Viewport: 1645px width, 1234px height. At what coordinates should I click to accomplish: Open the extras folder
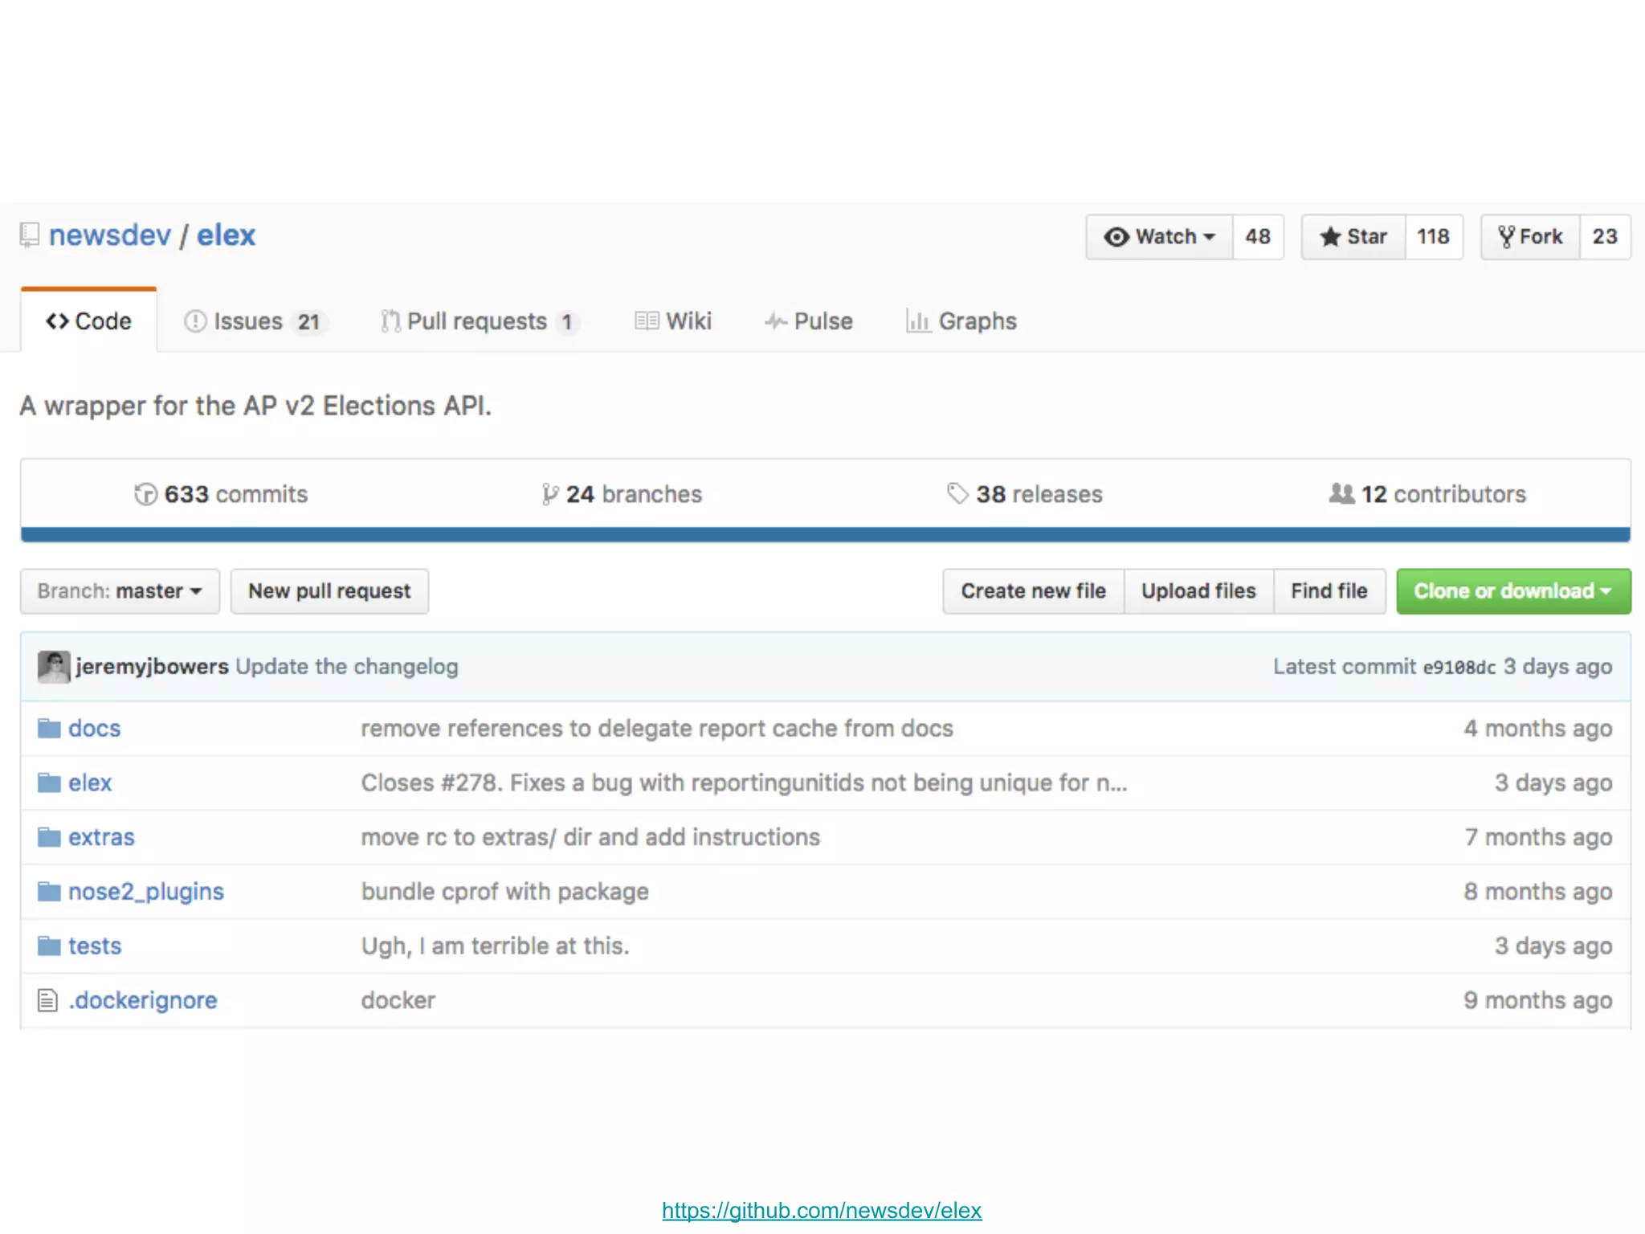(x=101, y=837)
